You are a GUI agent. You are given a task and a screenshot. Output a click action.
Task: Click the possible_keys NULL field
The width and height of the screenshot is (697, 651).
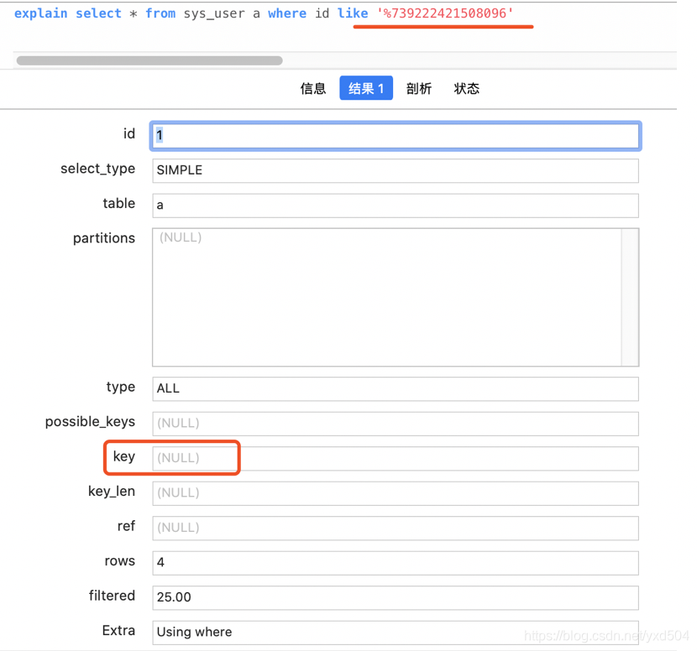(396, 424)
